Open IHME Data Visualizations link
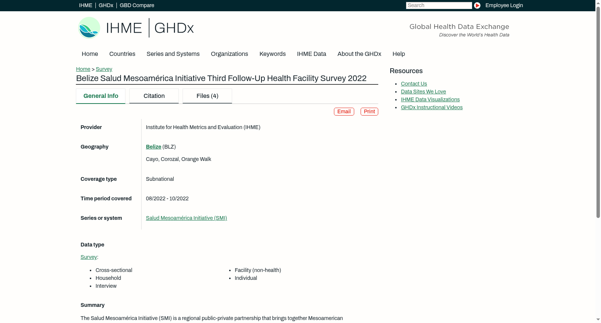The height and width of the screenshot is (323, 601). tap(430, 99)
